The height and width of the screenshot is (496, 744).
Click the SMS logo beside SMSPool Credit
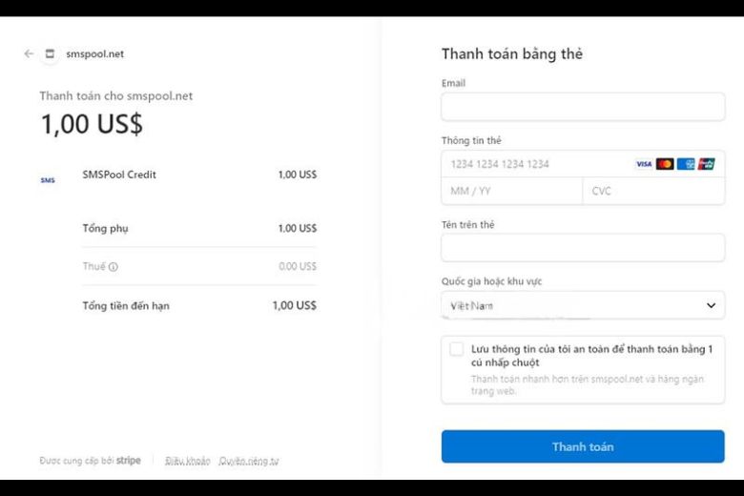pos(48,180)
